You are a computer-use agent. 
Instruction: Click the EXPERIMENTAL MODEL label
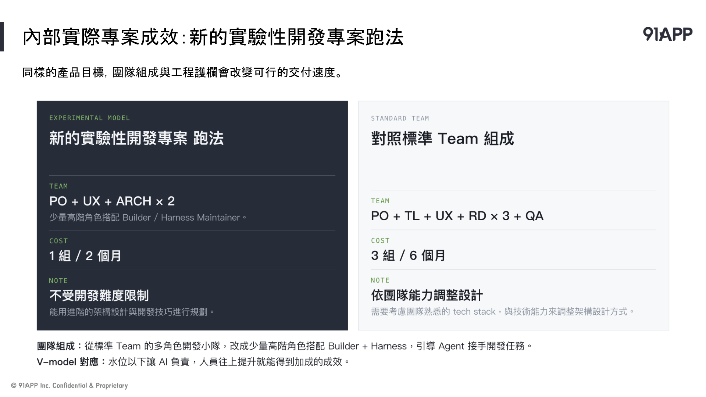click(x=89, y=118)
